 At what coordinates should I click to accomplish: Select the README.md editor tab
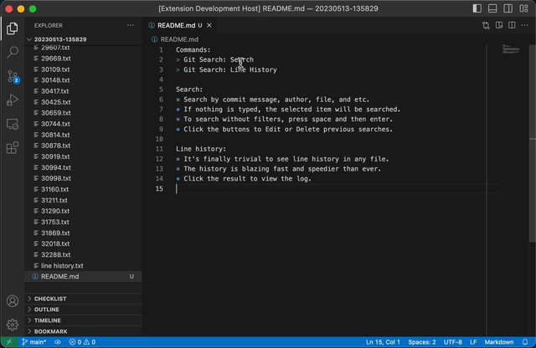click(176, 25)
